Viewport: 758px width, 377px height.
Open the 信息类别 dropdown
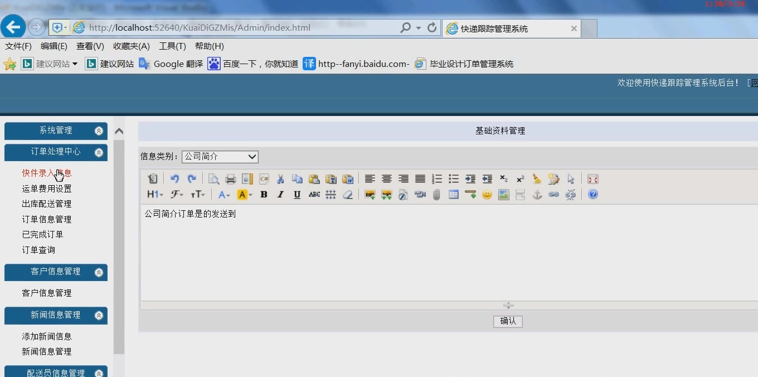pos(220,157)
